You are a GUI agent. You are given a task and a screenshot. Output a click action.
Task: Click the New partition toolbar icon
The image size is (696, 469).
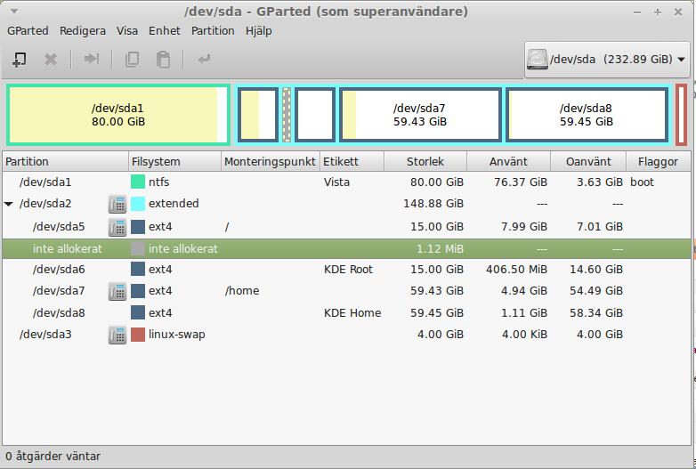tap(19, 59)
